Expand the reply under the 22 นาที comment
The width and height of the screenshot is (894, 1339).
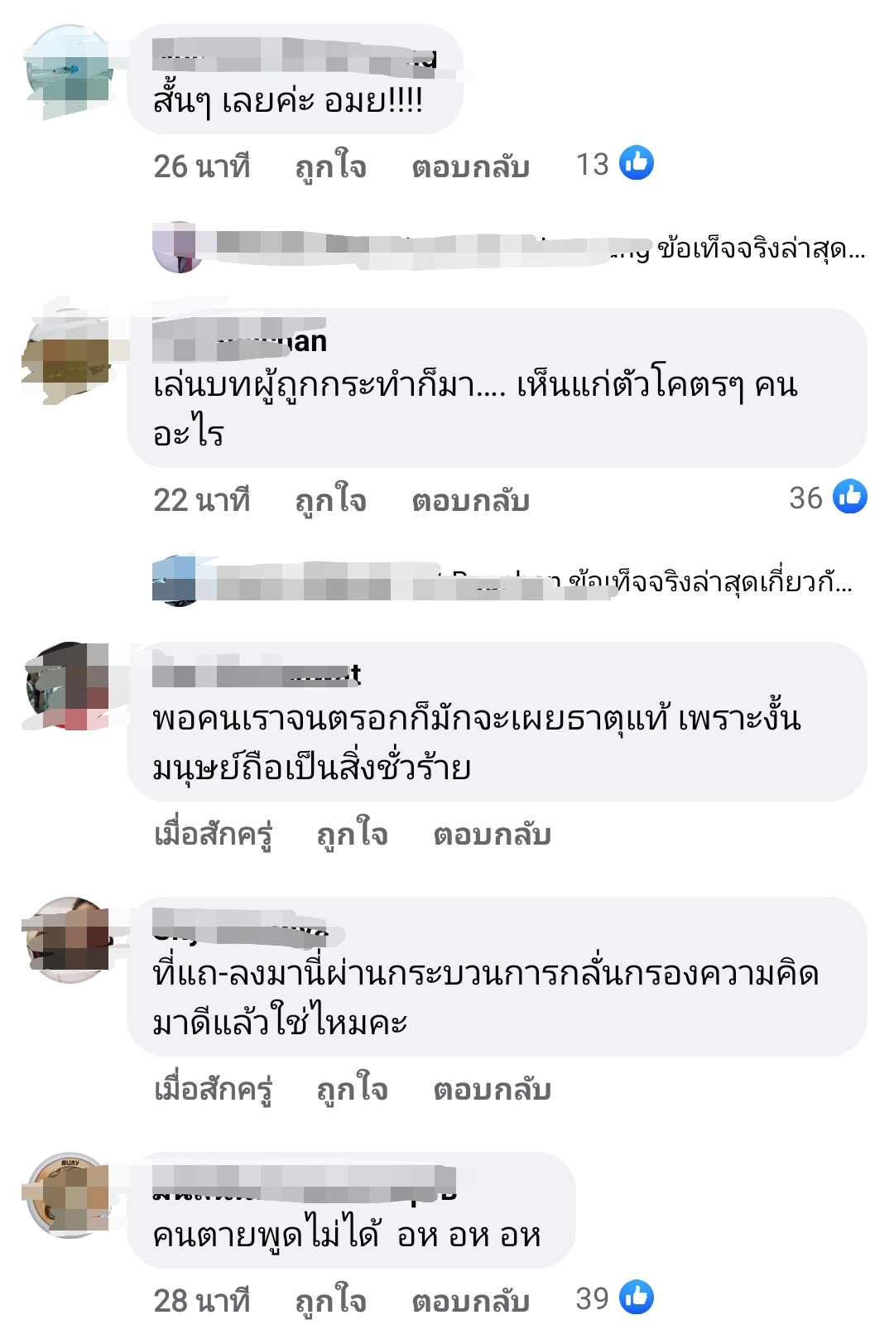503,580
